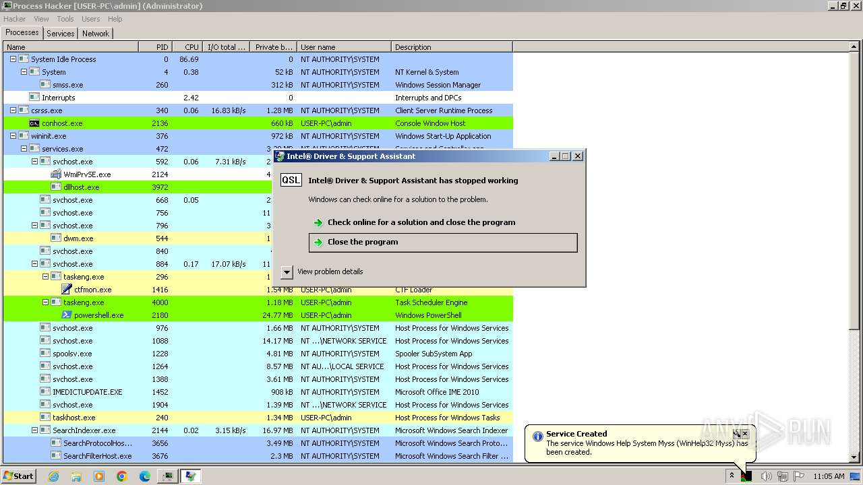Viewport: 863px width, 485px height.
Task: Open the Action Center flag icon
Action: 799,476
